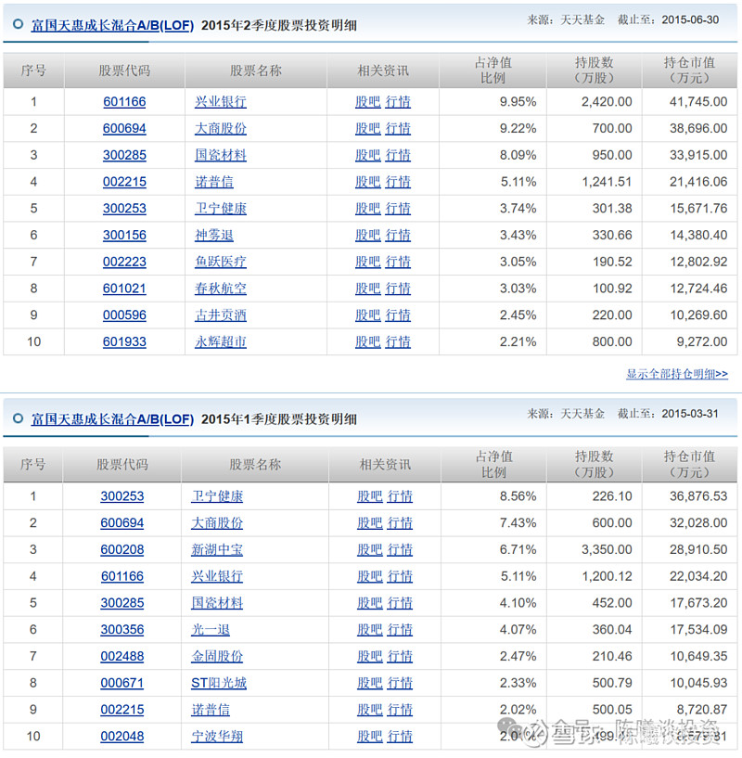Open the 春秋航空 stock name link

[x=221, y=289]
